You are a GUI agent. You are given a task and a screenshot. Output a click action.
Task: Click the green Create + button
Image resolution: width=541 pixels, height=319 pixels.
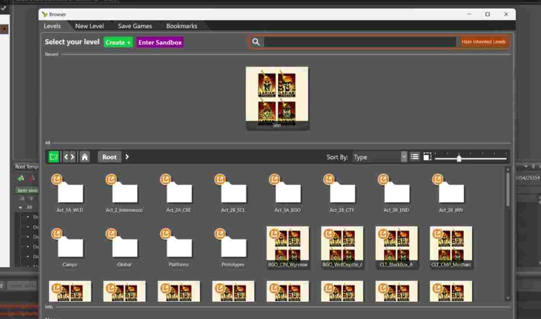coord(118,42)
